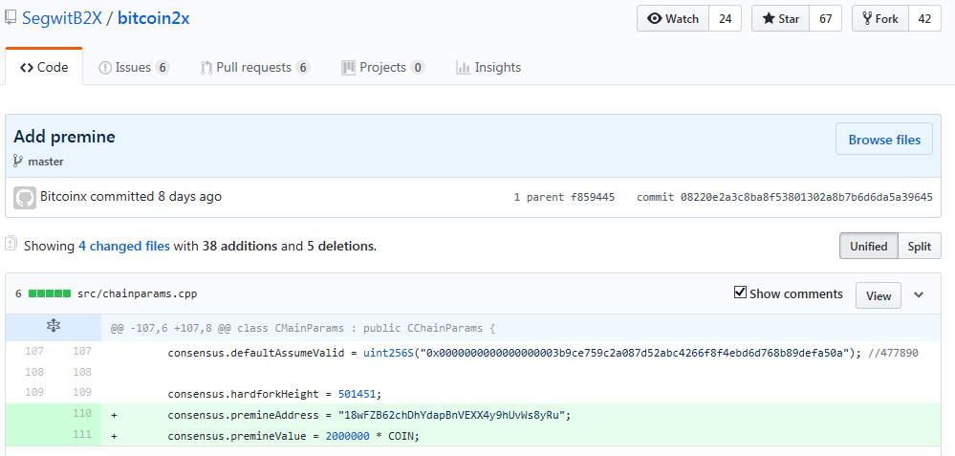Image resolution: width=955 pixels, height=456 pixels.
Task: Click the hardforkHeight code line
Action: tap(274, 394)
